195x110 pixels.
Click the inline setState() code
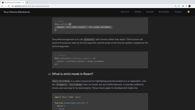click(89, 39)
